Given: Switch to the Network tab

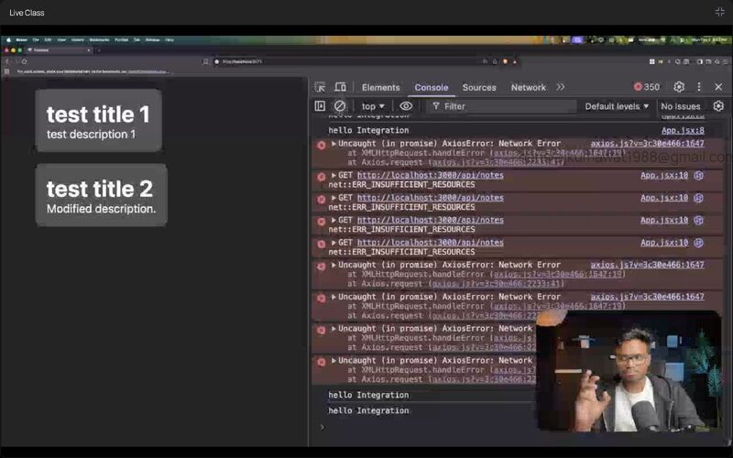Looking at the screenshot, I should coord(528,88).
